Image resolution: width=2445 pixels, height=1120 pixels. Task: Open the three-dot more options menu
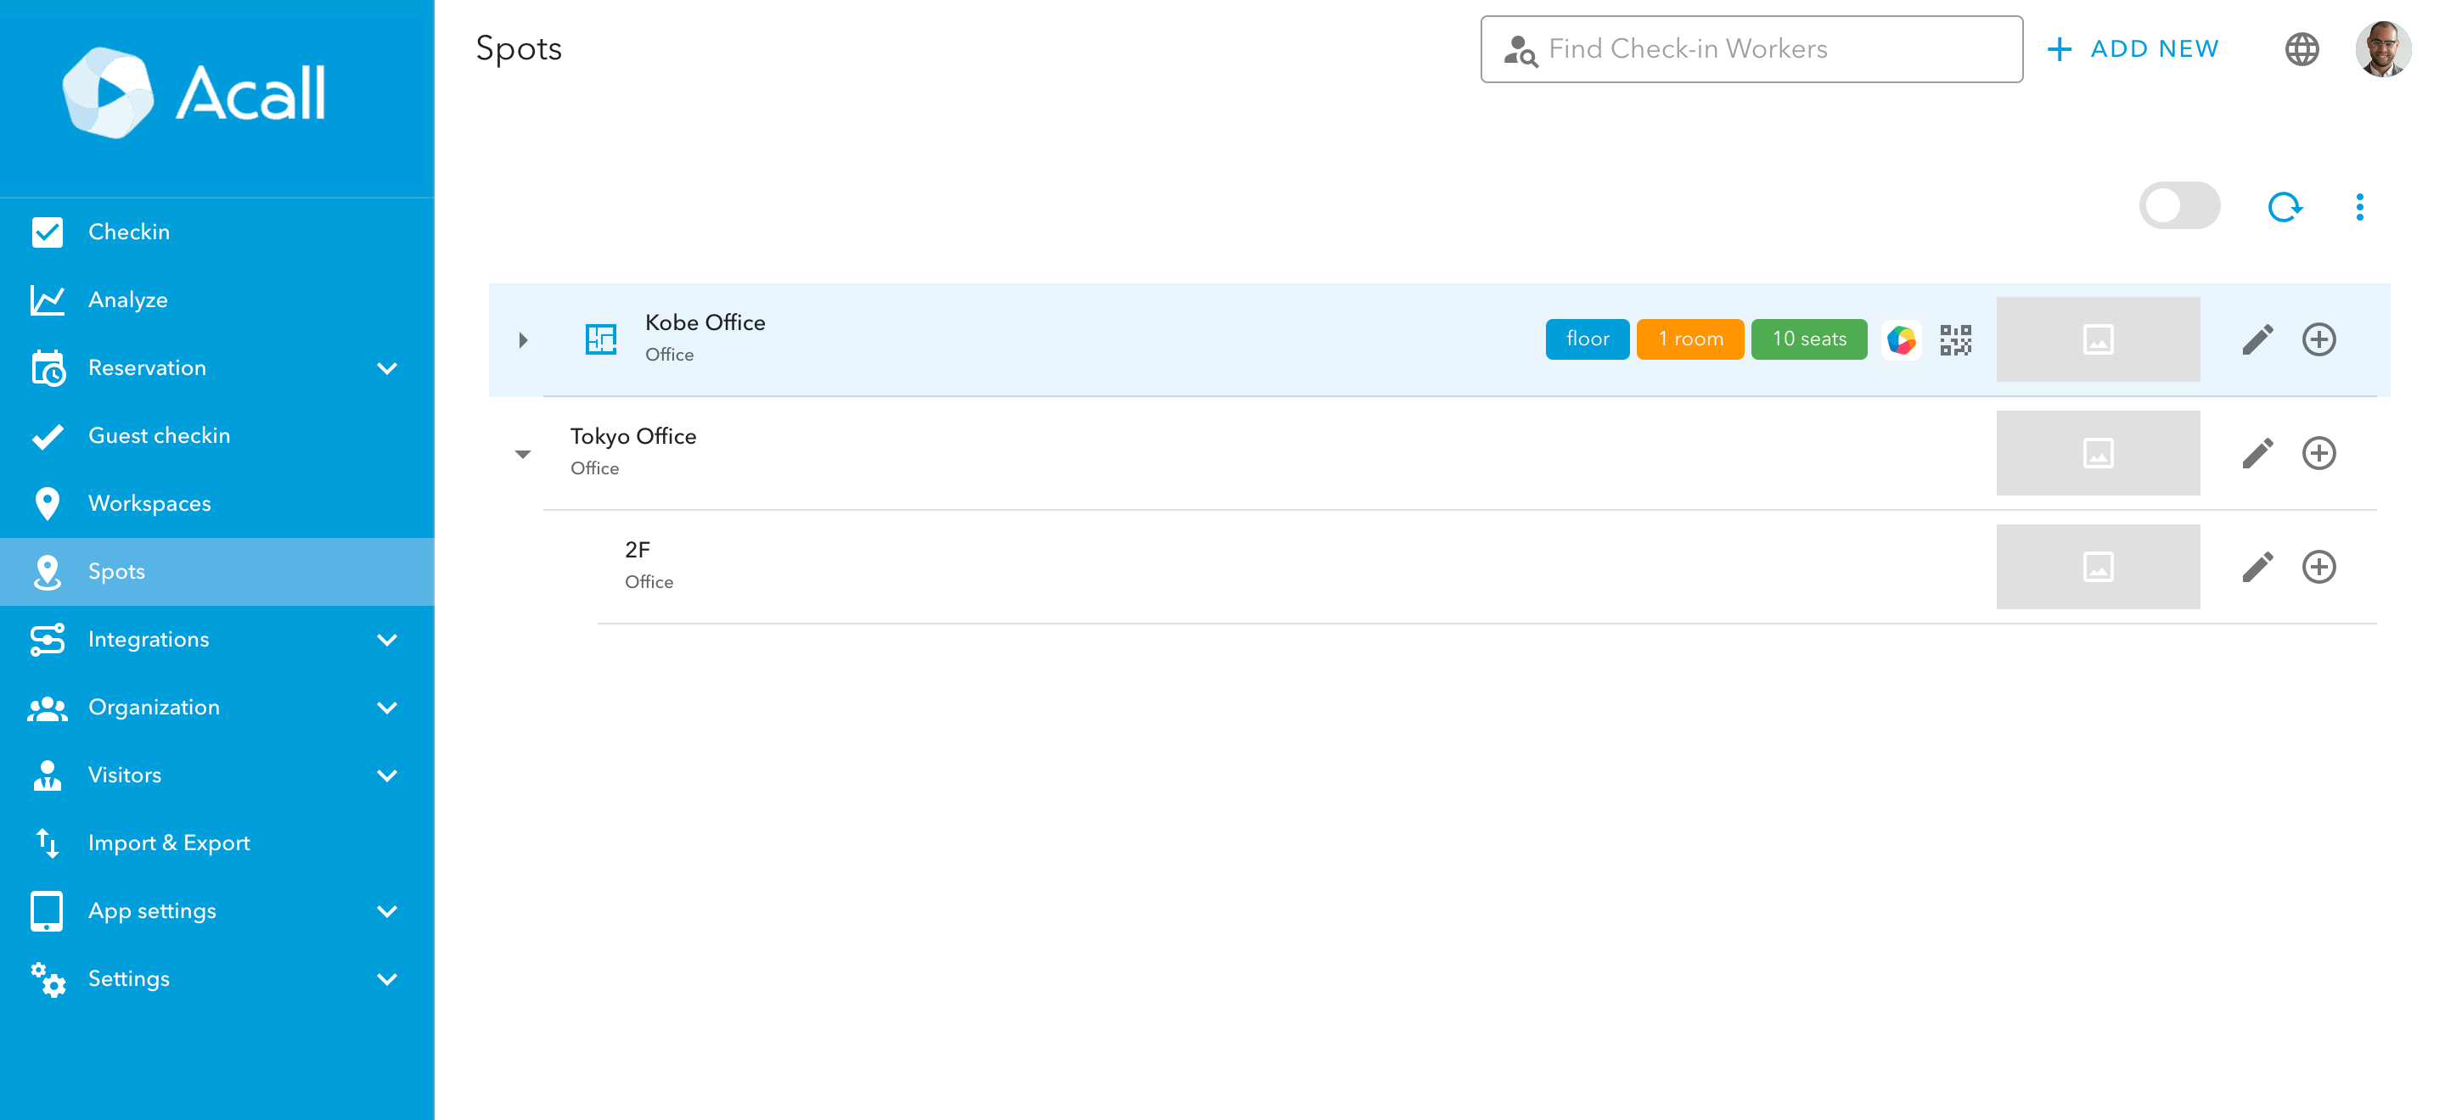[x=2358, y=207]
